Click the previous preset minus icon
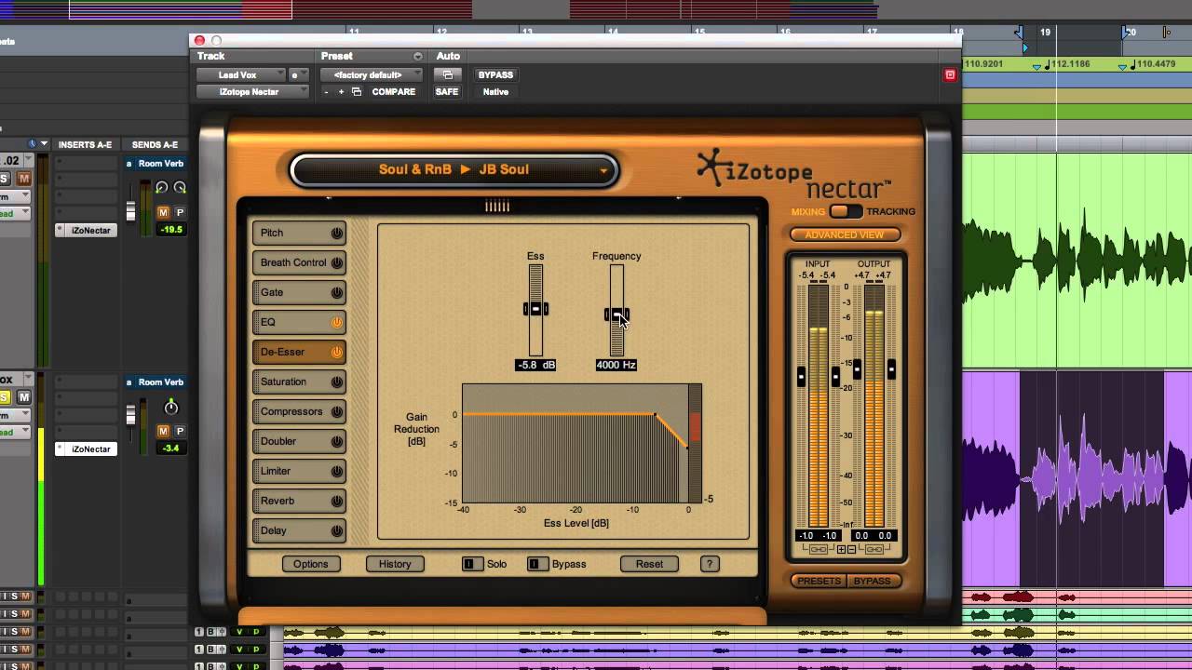Viewport: 1192px width, 670px height. (326, 92)
